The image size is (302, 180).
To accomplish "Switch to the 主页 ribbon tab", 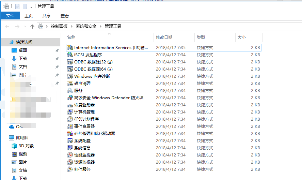I will click(29, 16).
